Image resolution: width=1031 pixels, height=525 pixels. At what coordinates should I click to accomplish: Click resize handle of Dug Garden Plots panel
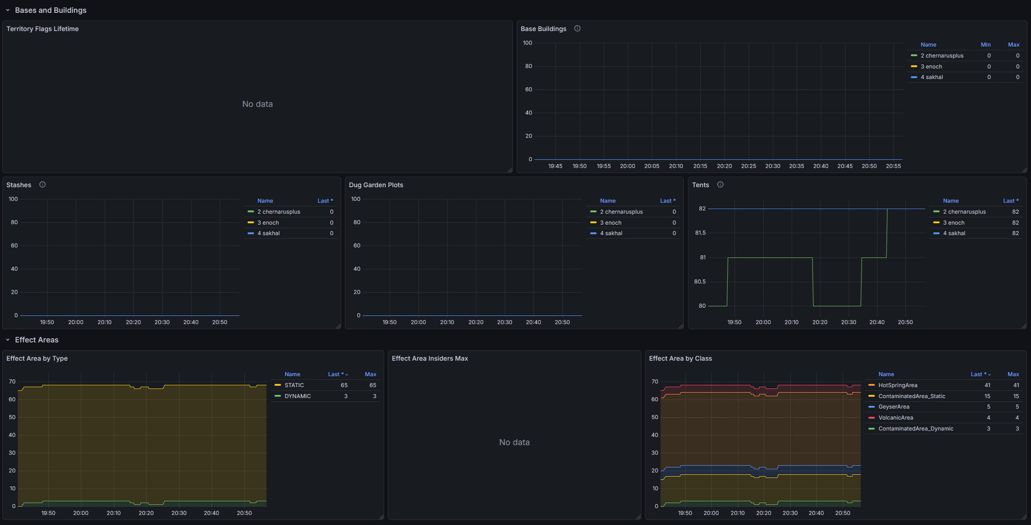point(681,326)
